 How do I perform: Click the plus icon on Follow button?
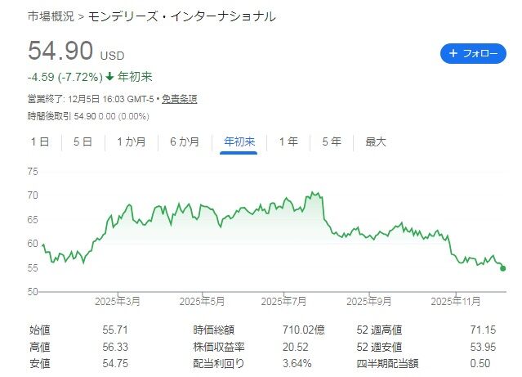click(x=453, y=54)
